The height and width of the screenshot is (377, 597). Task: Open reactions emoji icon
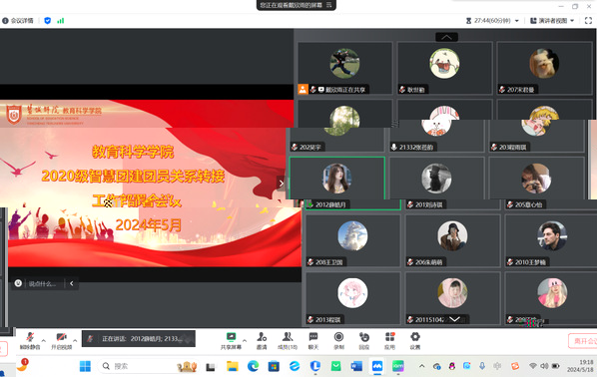point(364,340)
